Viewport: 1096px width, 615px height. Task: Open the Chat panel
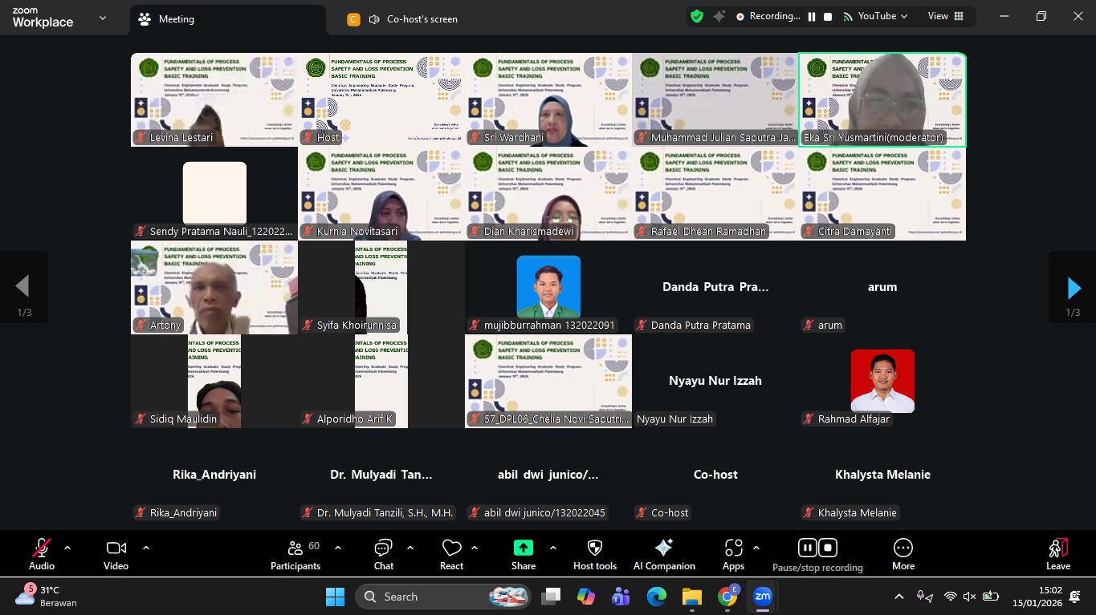tap(383, 555)
